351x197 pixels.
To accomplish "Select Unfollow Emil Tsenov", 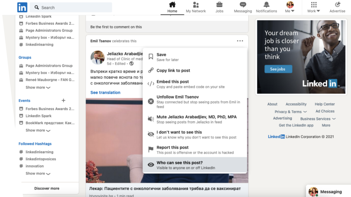I will 195,102.
